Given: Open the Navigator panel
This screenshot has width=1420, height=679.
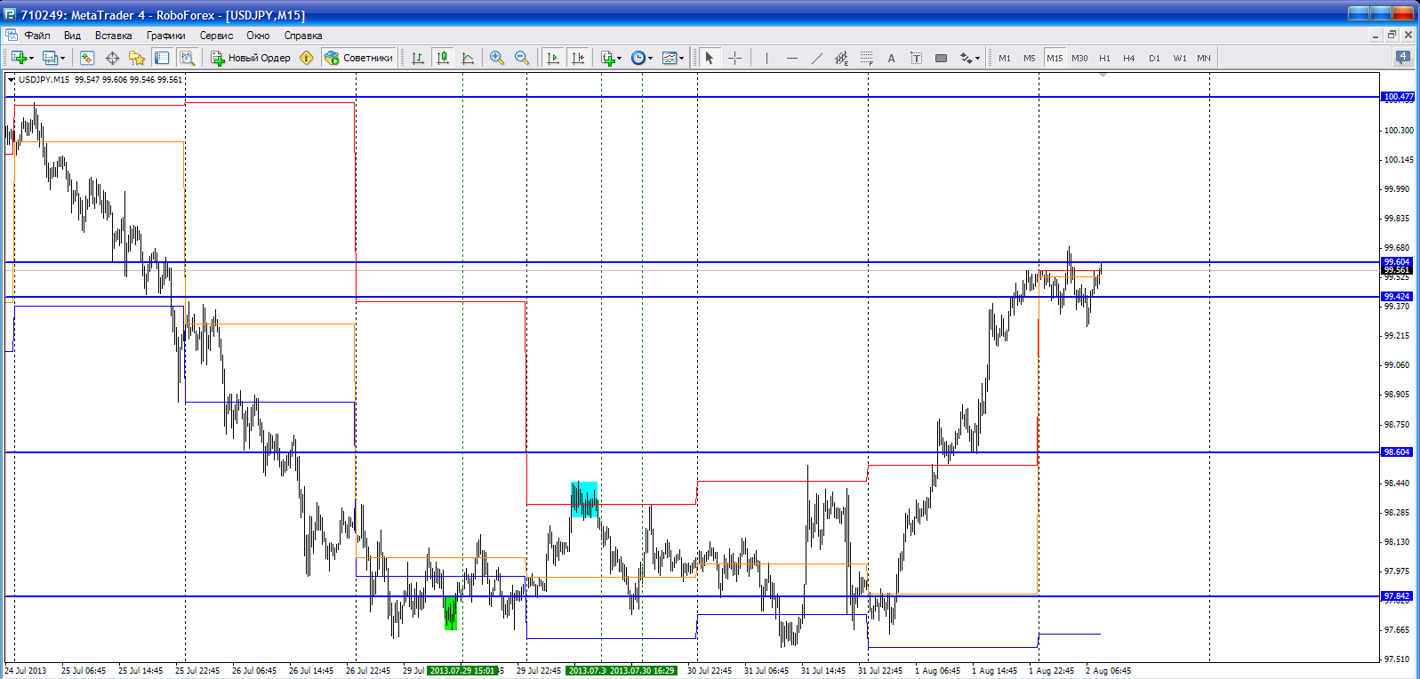Looking at the screenshot, I should (137, 58).
